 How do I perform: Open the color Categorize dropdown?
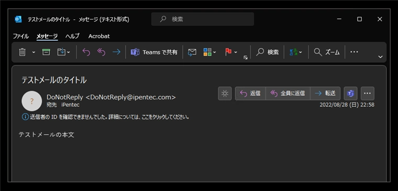tap(209, 52)
